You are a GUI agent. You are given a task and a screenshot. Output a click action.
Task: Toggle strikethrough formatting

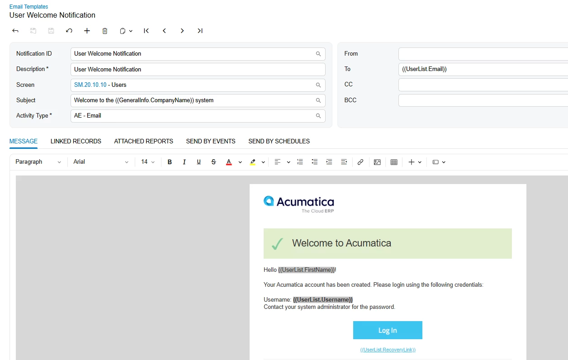pyautogui.click(x=213, y=162)
